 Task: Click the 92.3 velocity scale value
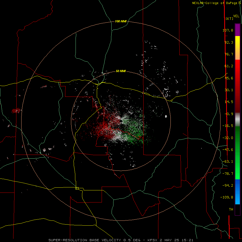[x=229, y=42]
